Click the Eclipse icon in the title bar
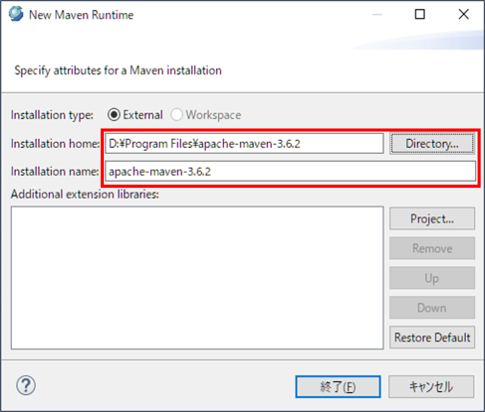 tap(16, 14)
